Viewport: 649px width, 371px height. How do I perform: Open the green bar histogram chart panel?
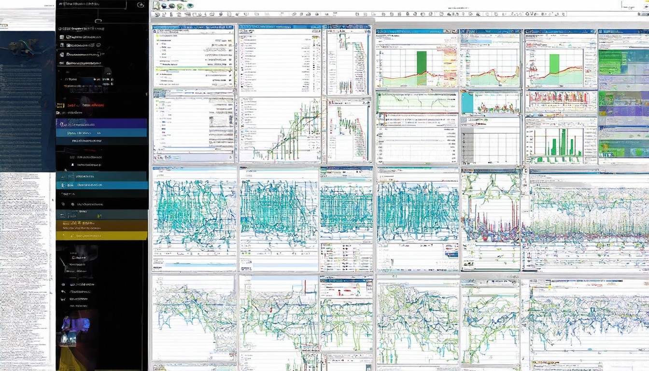(561, 141)
